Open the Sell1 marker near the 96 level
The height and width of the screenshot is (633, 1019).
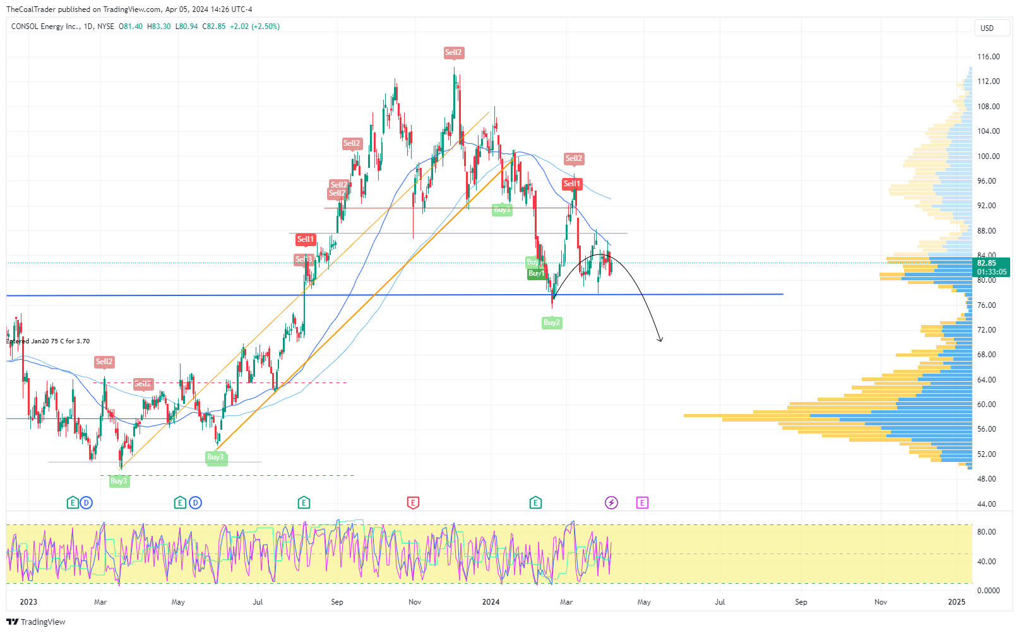(572, 184)
